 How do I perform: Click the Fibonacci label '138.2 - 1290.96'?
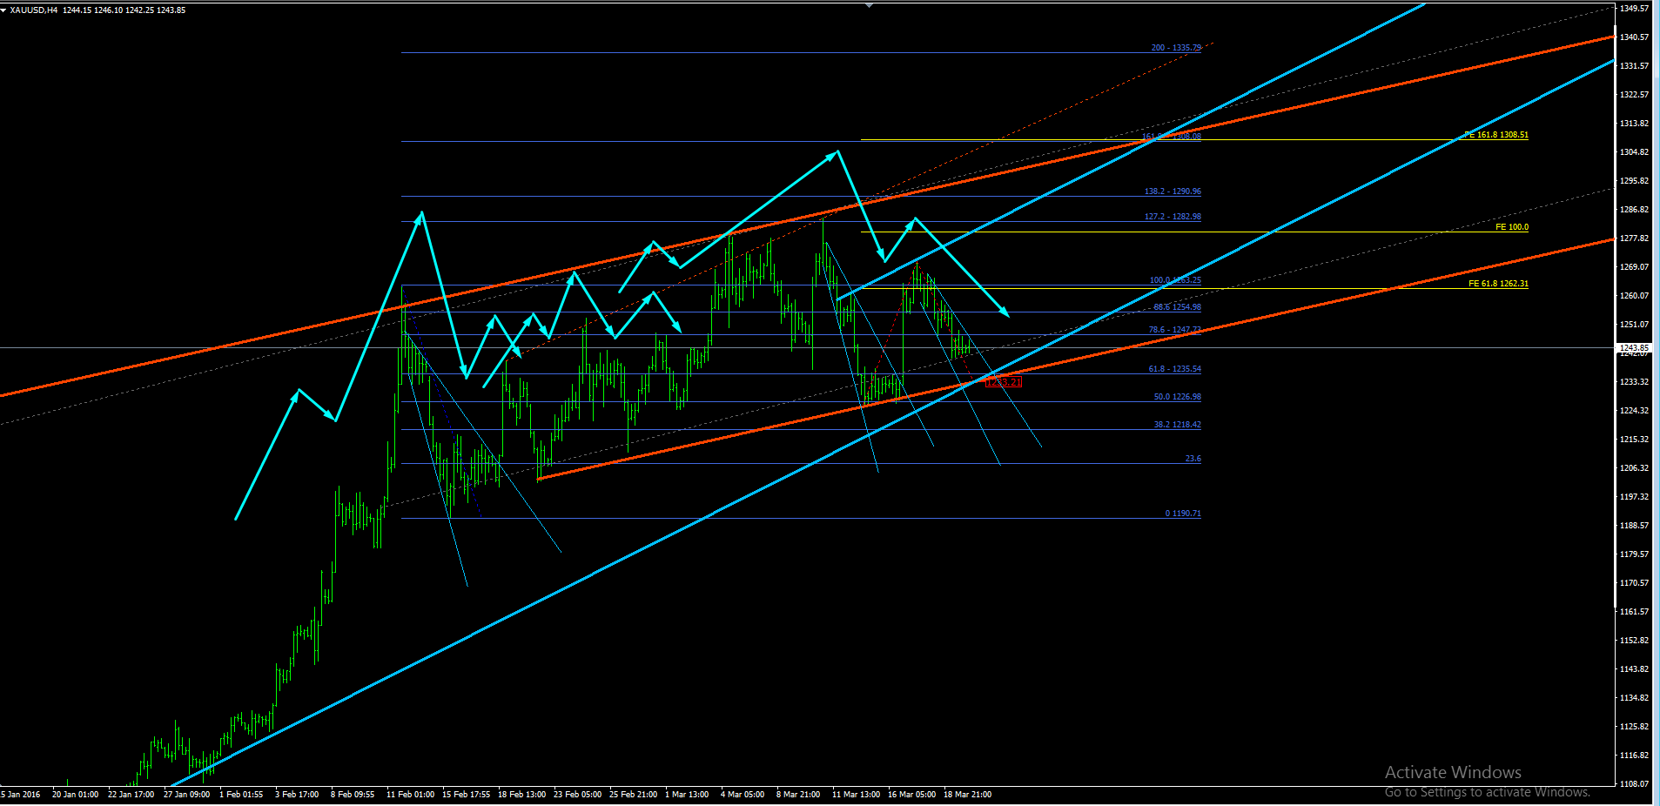pyautogui.click(x=1173, y=191)
